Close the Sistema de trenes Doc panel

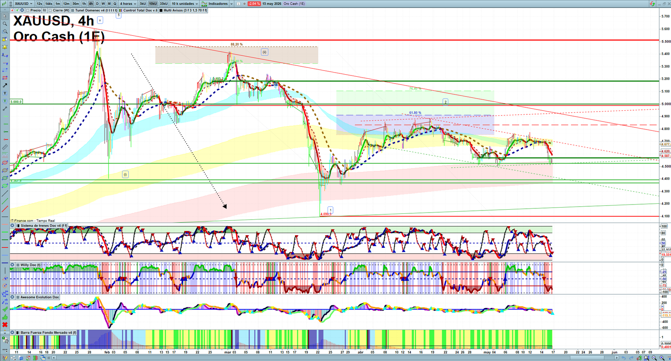pyautogui.click(x=13, y=226)
